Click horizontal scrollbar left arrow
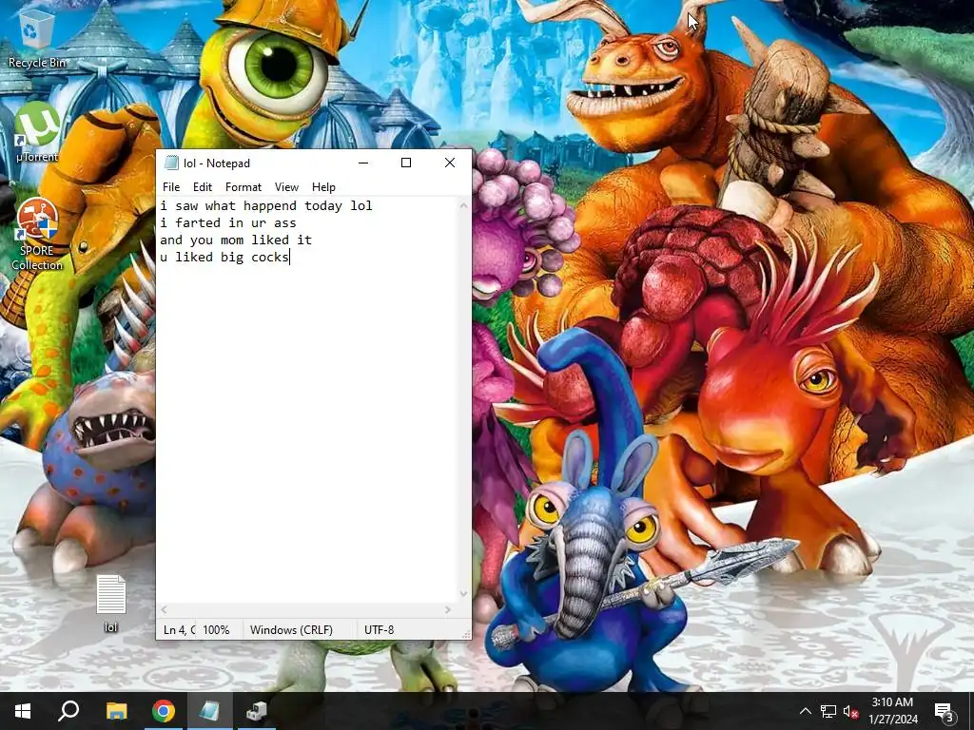The image size is (974, 730). coord(164,610)
